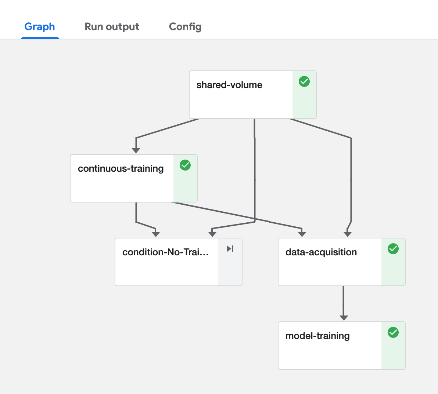Click the skipped status icon on condition-No-Trai node
438x394 pixels.
click(x=230, y=249)
